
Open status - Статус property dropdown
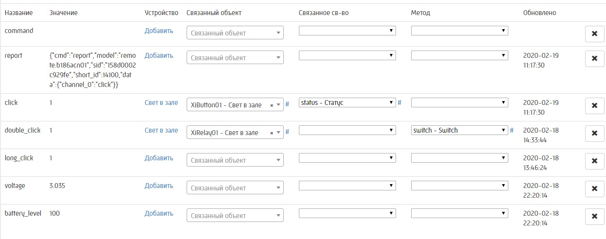pos(347,102)
